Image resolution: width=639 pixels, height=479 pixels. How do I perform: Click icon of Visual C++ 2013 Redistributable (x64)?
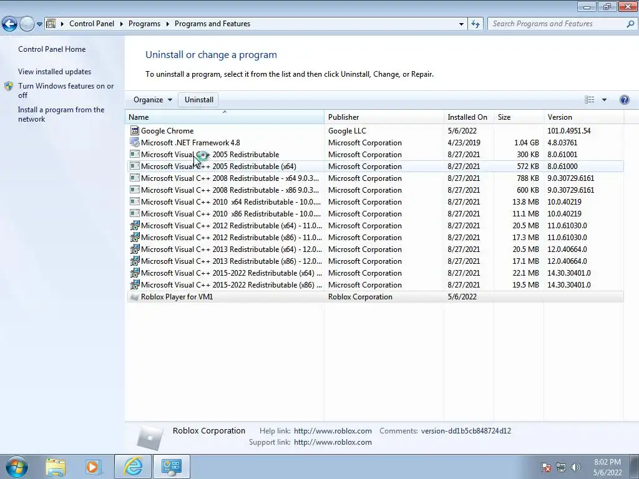pos(135,249)
